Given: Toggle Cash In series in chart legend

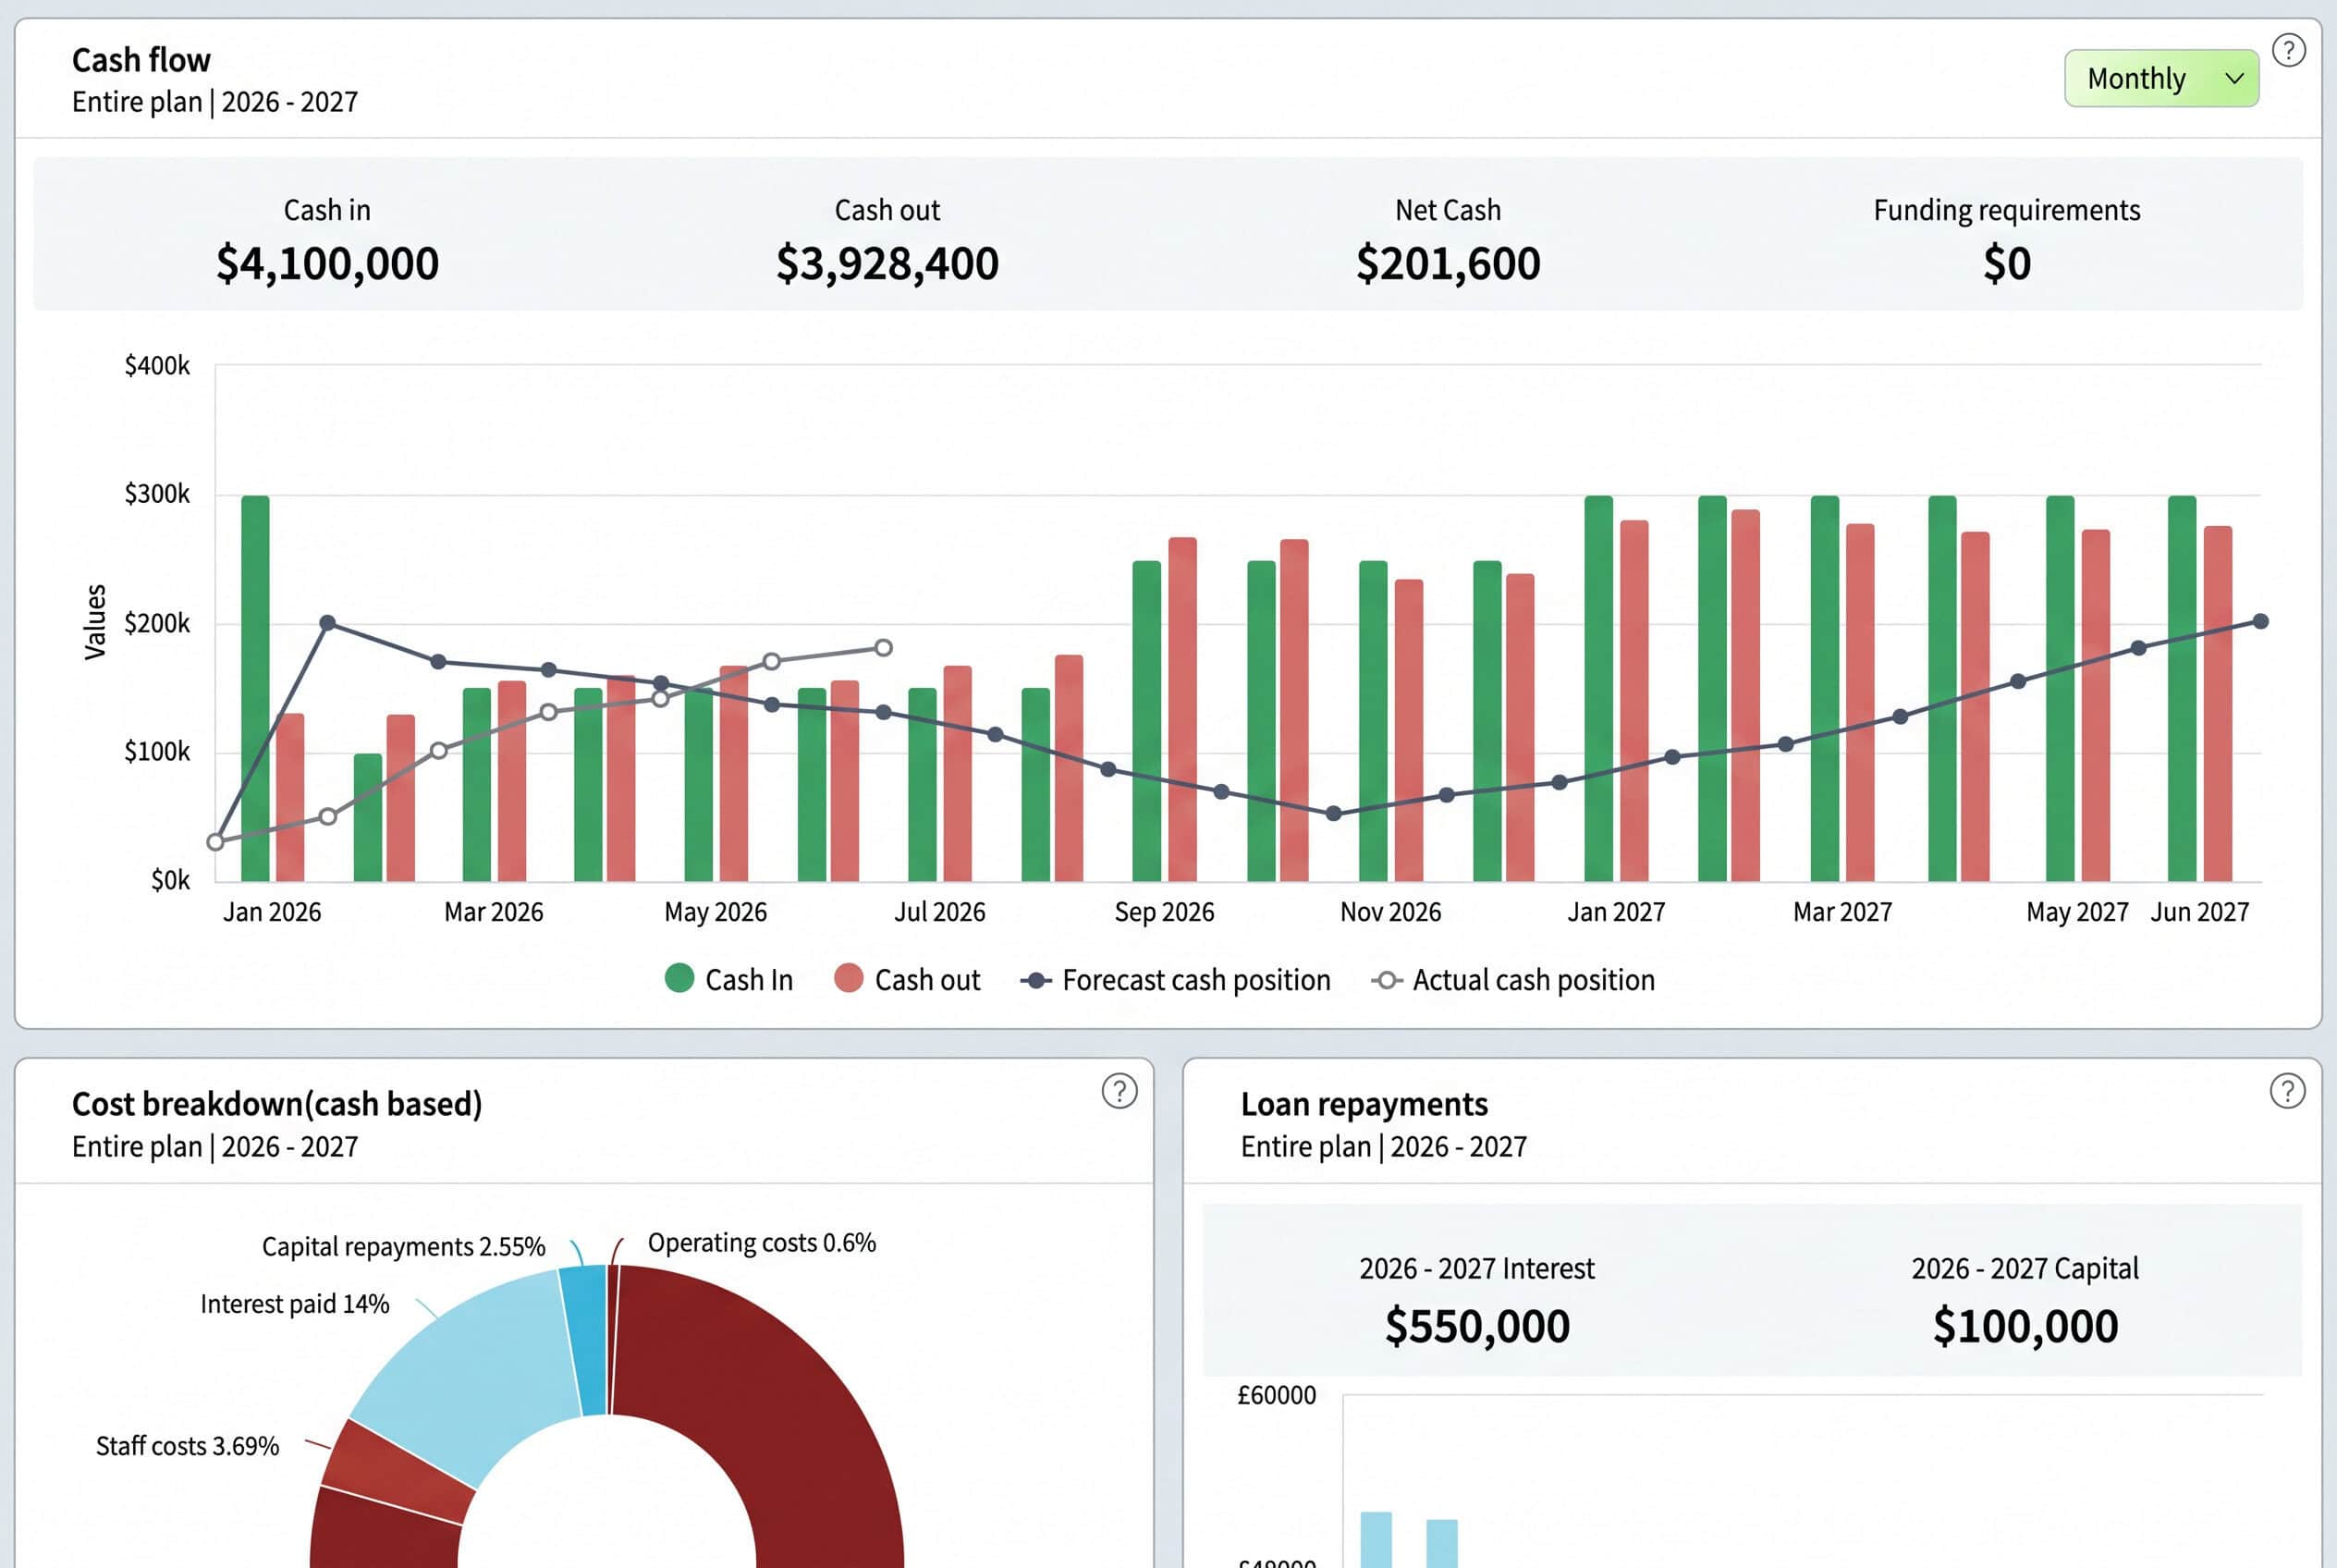Looking at the screenshot, I should coord(728,979).
